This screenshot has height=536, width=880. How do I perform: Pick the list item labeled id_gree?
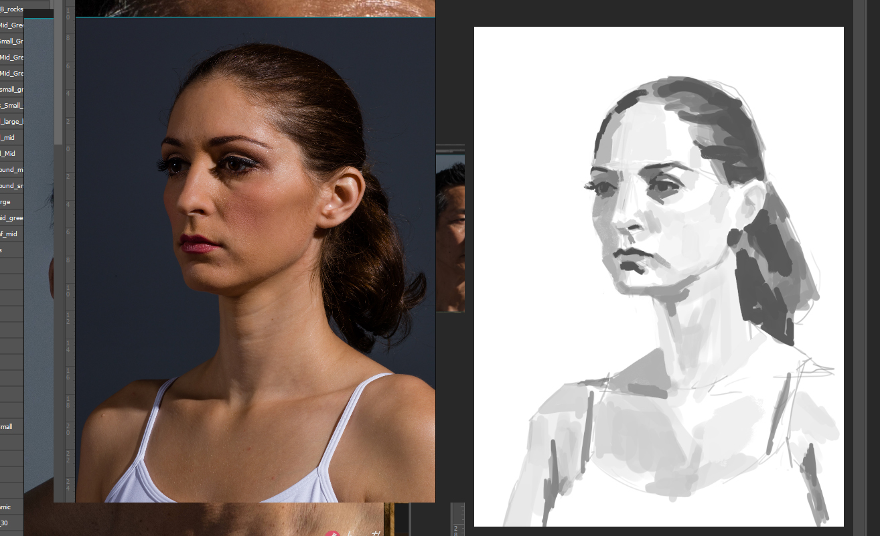(11, 218)
